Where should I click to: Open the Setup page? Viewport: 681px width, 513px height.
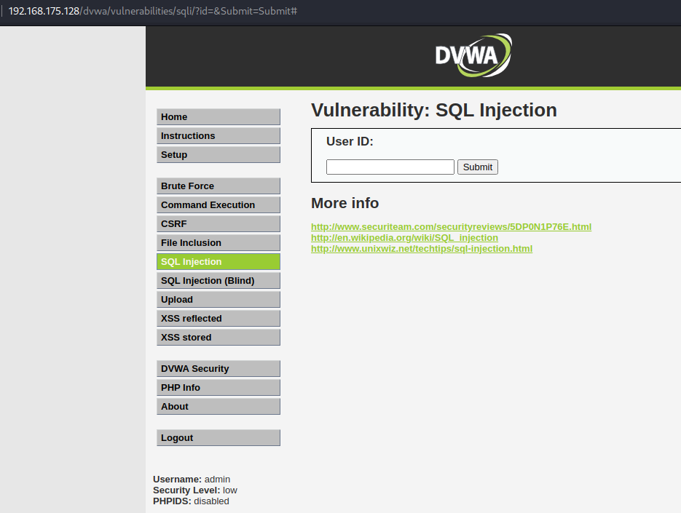click(x=219, y=154)
